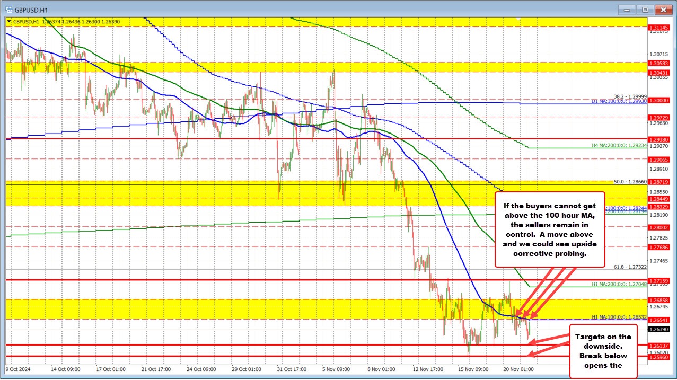The image size is (677, 380).
Task: Click the triangle beside the GBPUSD,H1 chart header
Action: [x=9, y=21]
